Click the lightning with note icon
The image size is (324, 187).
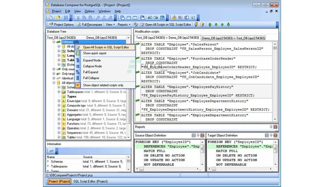click(x=202, y=24)
